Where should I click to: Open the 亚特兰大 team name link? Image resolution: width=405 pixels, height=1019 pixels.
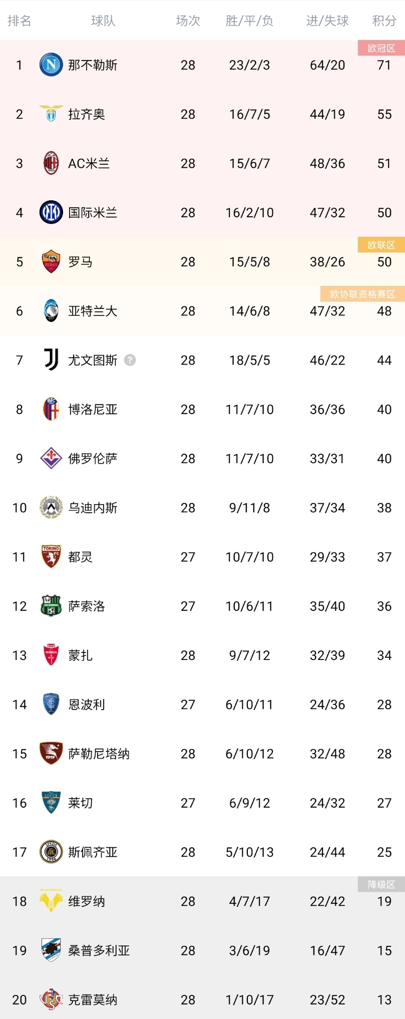pyautogui.click(x=93, y=311)
